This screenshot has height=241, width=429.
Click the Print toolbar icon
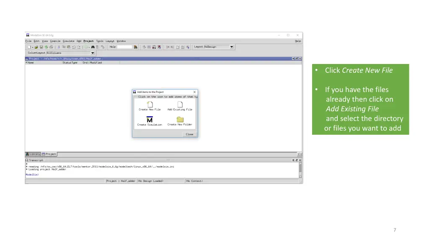(x=51, y=47)
